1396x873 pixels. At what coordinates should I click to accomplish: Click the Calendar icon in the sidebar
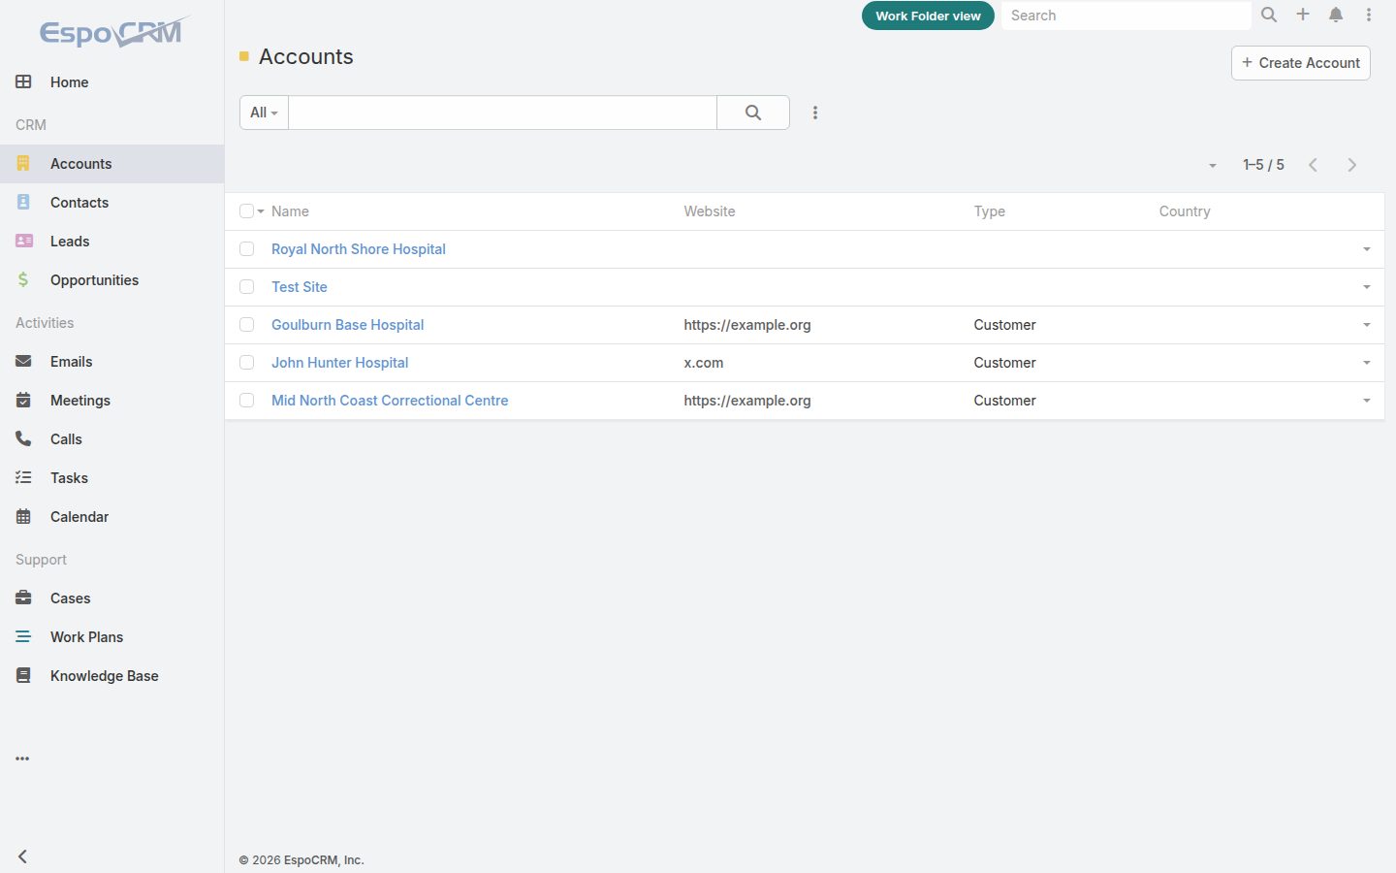(23, 516)
